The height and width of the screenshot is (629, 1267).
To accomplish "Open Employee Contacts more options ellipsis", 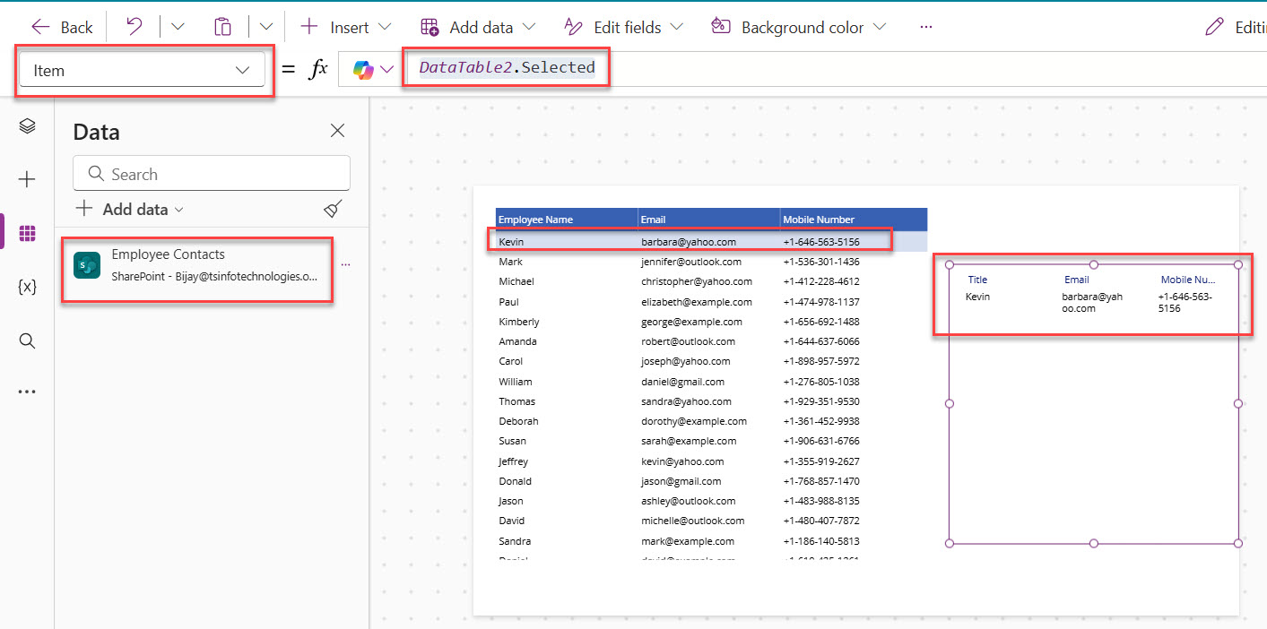I will point(345,264).
